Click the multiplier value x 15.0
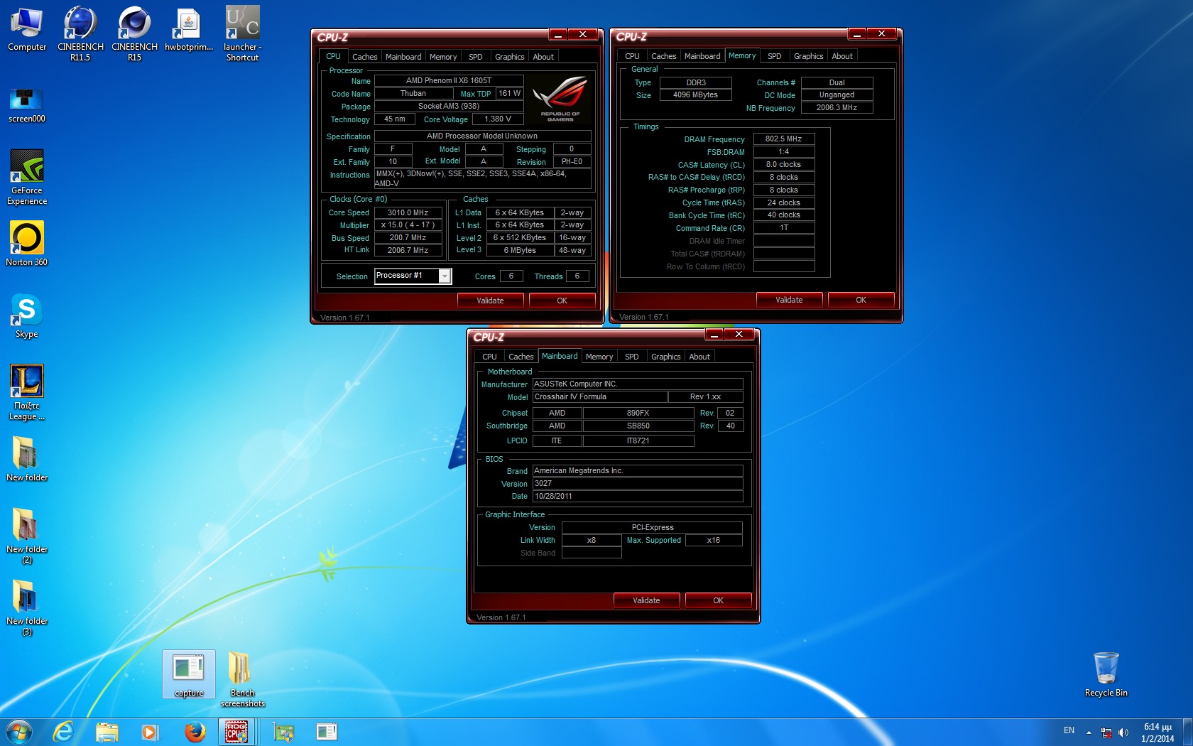 click(x=408, y=225)
